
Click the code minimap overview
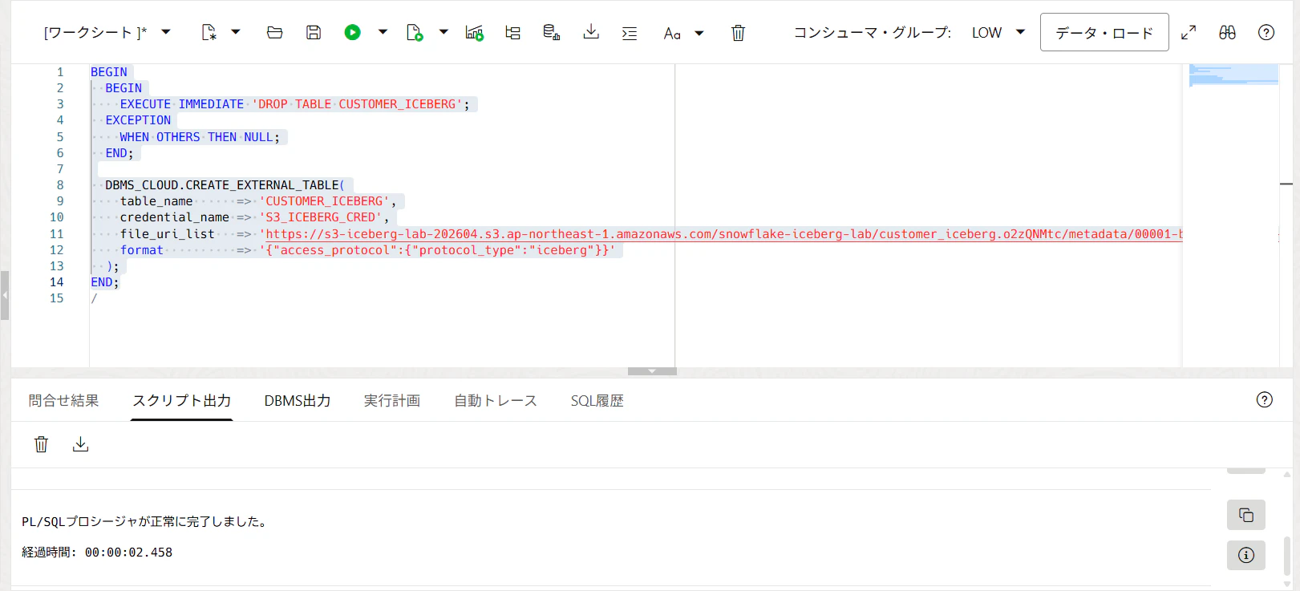1233,75
